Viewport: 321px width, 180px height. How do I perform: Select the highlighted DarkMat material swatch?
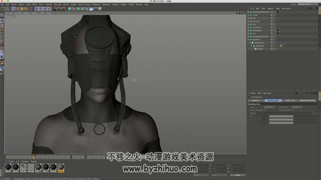coord(61,168)
